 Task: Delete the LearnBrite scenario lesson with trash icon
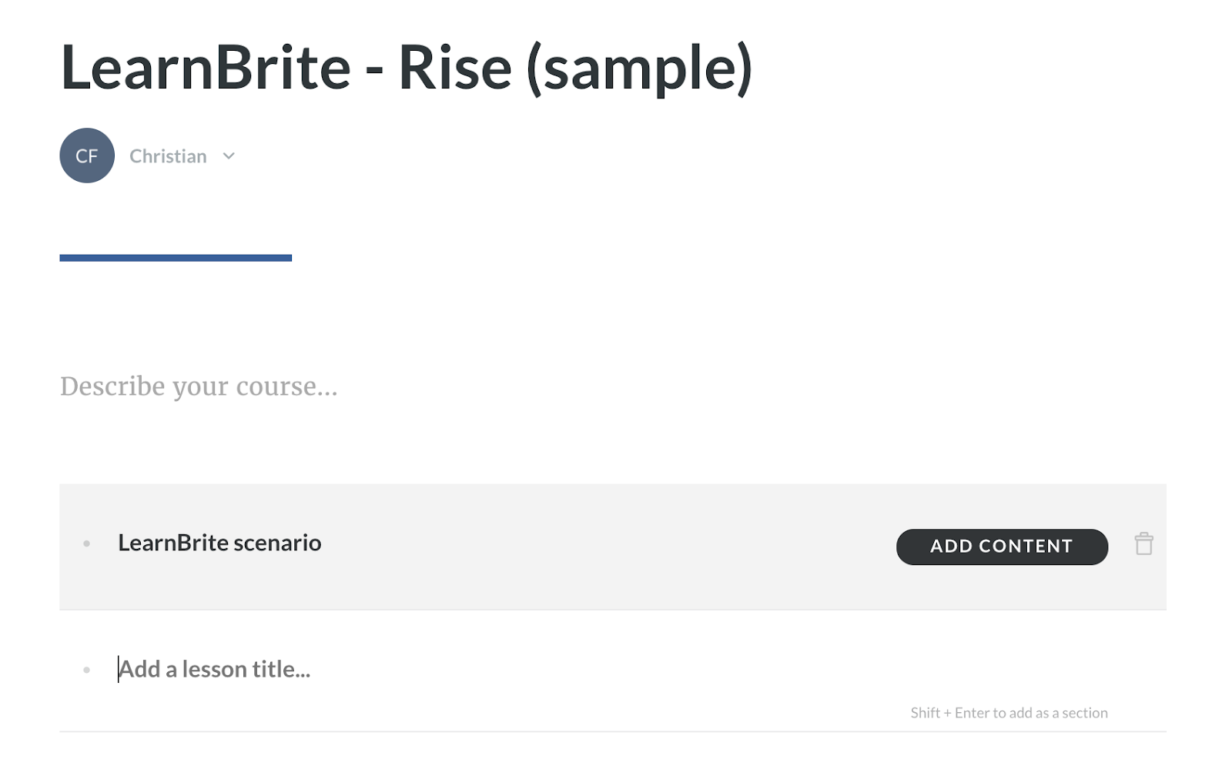point(1143,544)
